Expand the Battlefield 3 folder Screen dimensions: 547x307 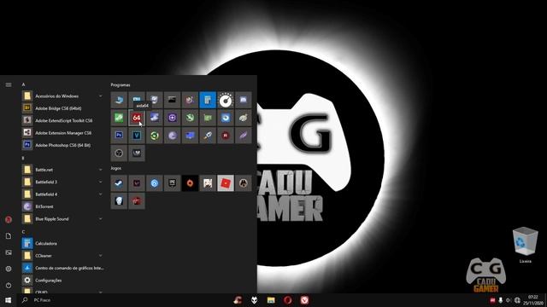62,182
